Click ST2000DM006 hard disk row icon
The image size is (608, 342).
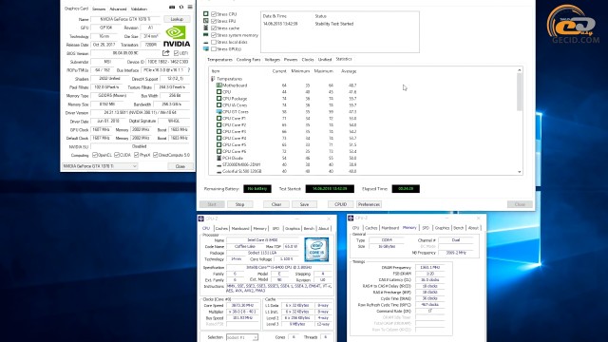[219, 164]
